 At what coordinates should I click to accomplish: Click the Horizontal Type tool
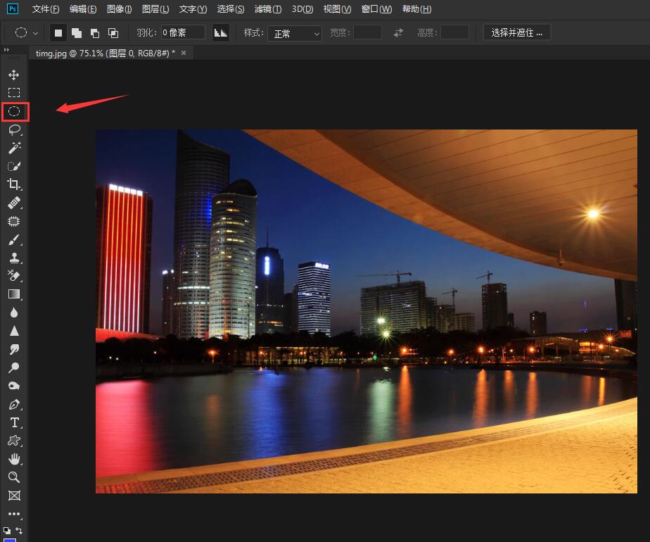click(13, 422)
